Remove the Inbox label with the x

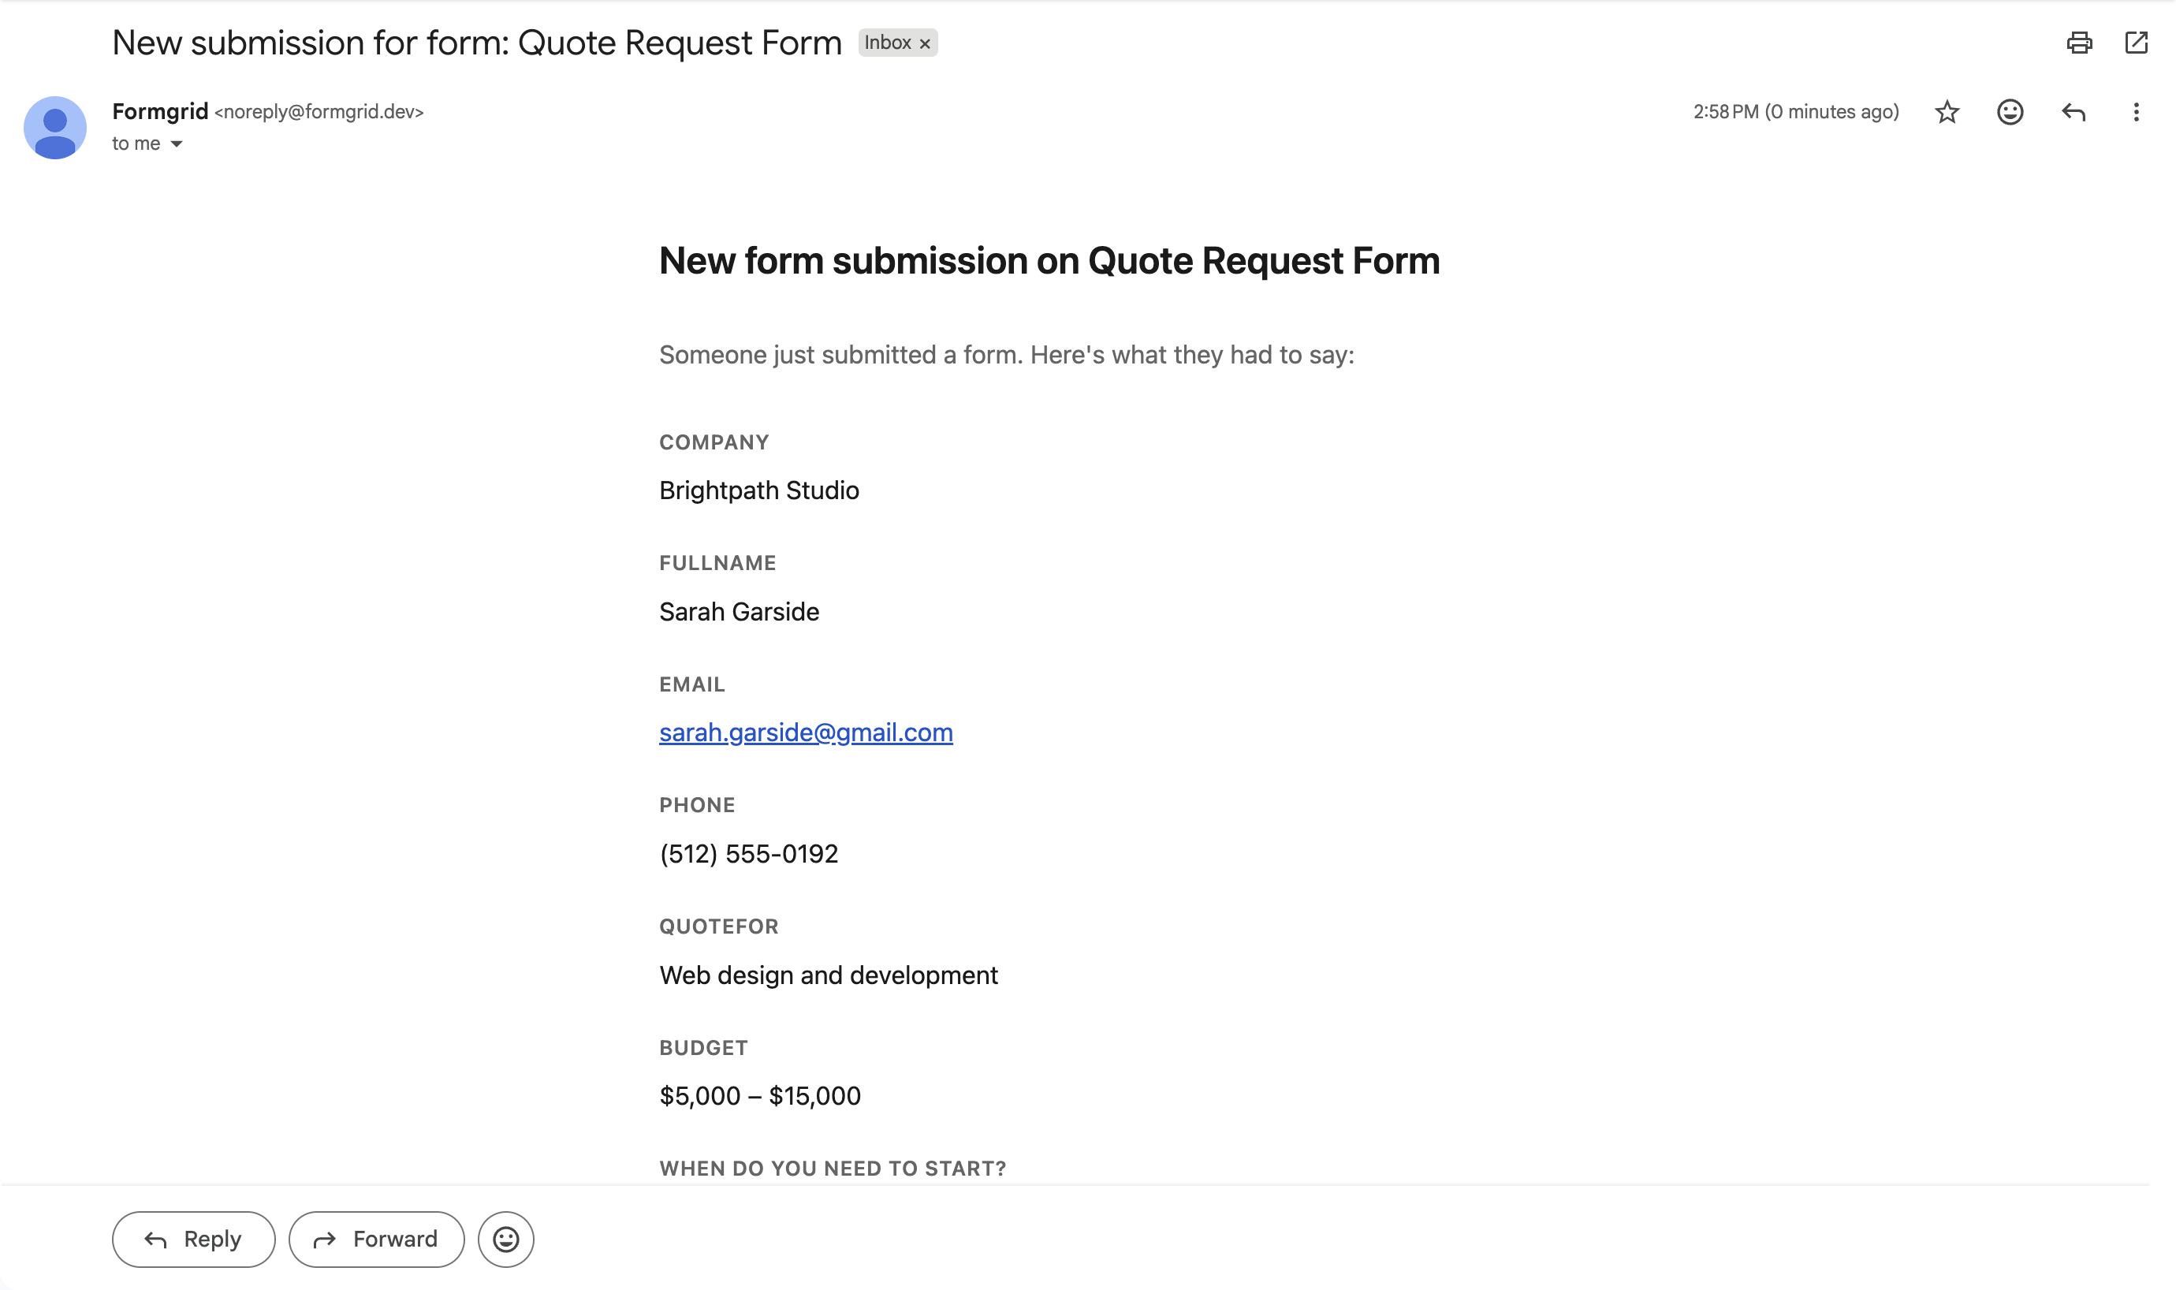925,43
